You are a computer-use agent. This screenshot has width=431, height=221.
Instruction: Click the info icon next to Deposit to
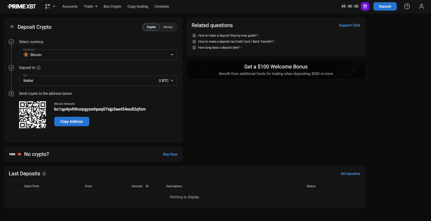click(x=38, y=68)
